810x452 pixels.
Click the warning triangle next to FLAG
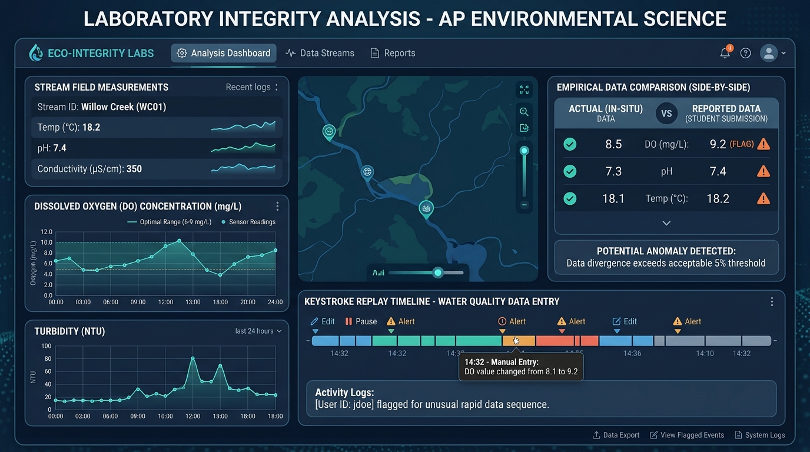click(763, 144)
